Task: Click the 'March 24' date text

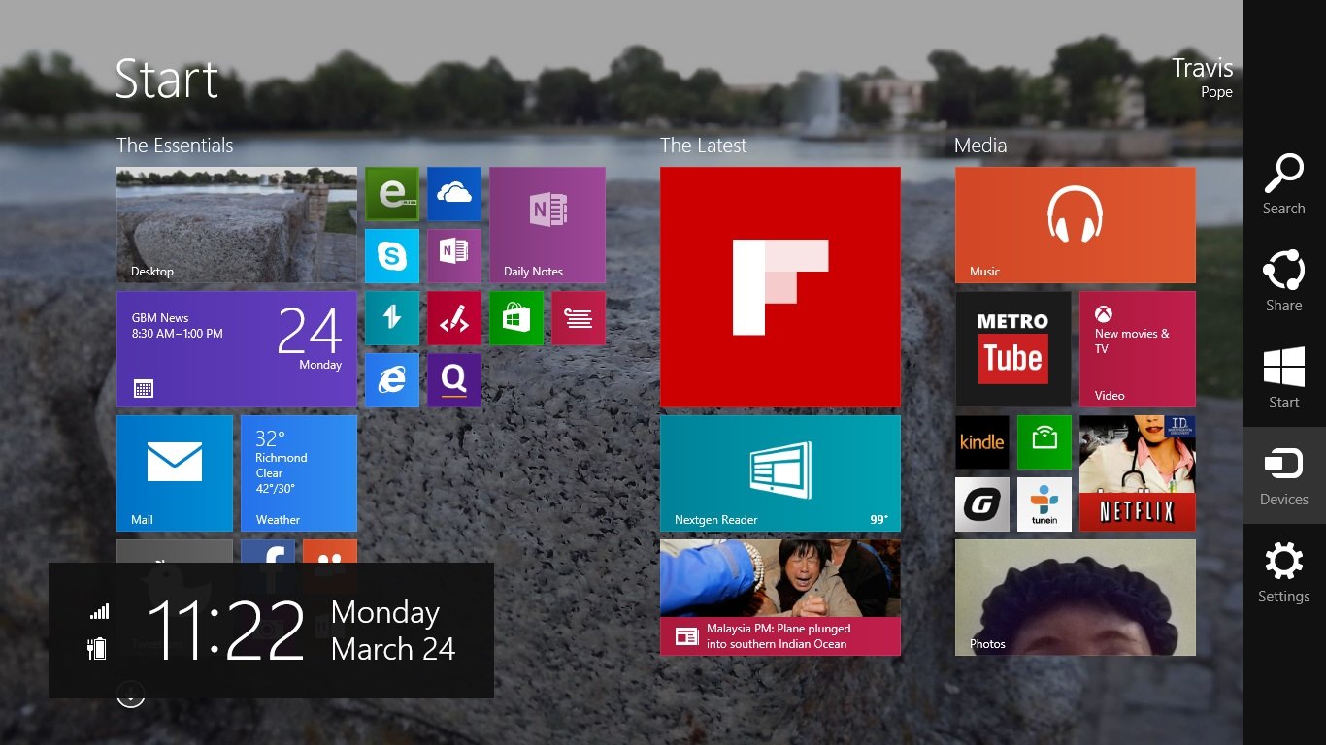Action: click(393, 648)
